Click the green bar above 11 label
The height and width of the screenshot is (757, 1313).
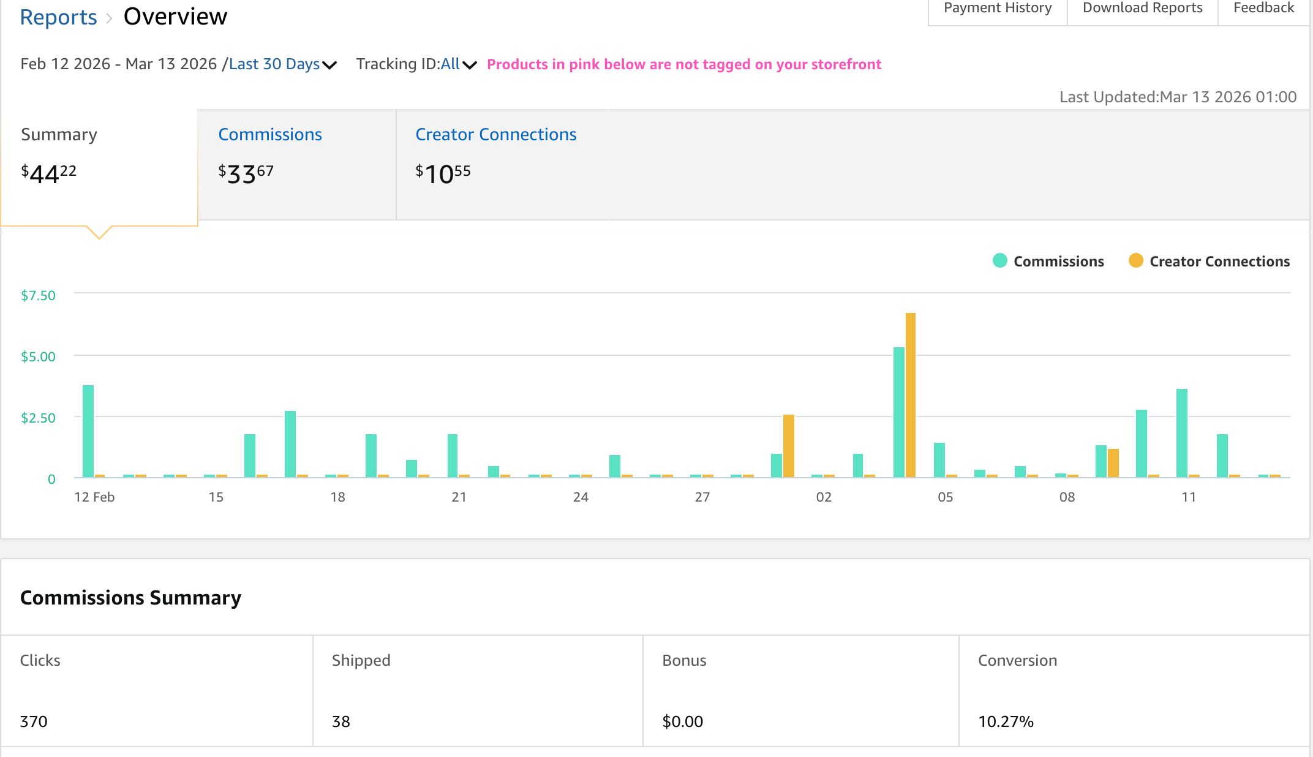[x=1182, y=433]
